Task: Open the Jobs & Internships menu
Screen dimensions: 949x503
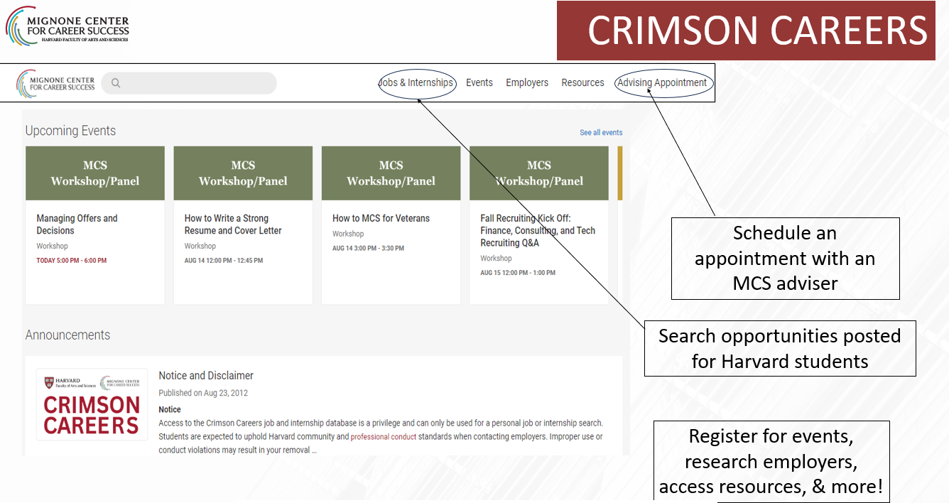Action: pyautogui.click(x=416, y=82)
